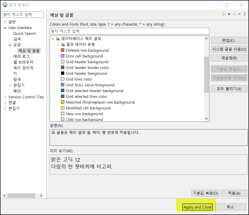Click the forward navigation arrow icon
The width and height of the screenshot is (249, 215).
(234, 14)
